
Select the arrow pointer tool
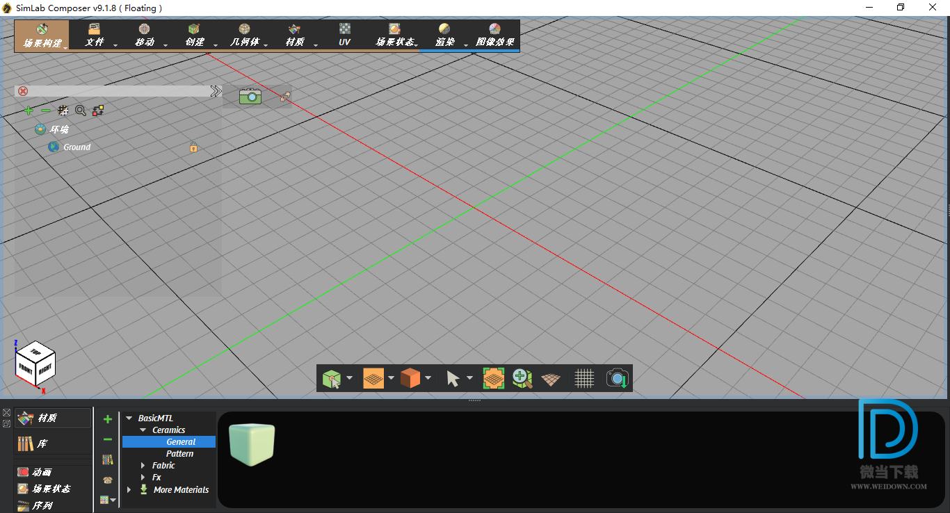coord(453,379)
